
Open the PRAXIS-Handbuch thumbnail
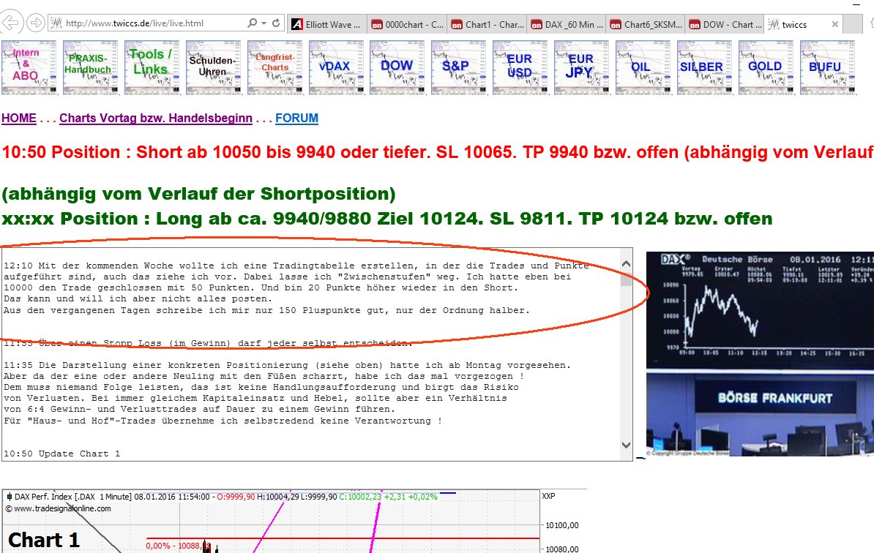click(90, 67)
